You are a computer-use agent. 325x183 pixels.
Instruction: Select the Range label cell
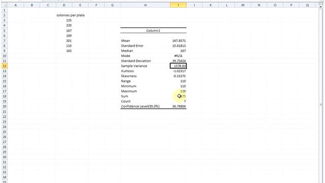(145, 81)
